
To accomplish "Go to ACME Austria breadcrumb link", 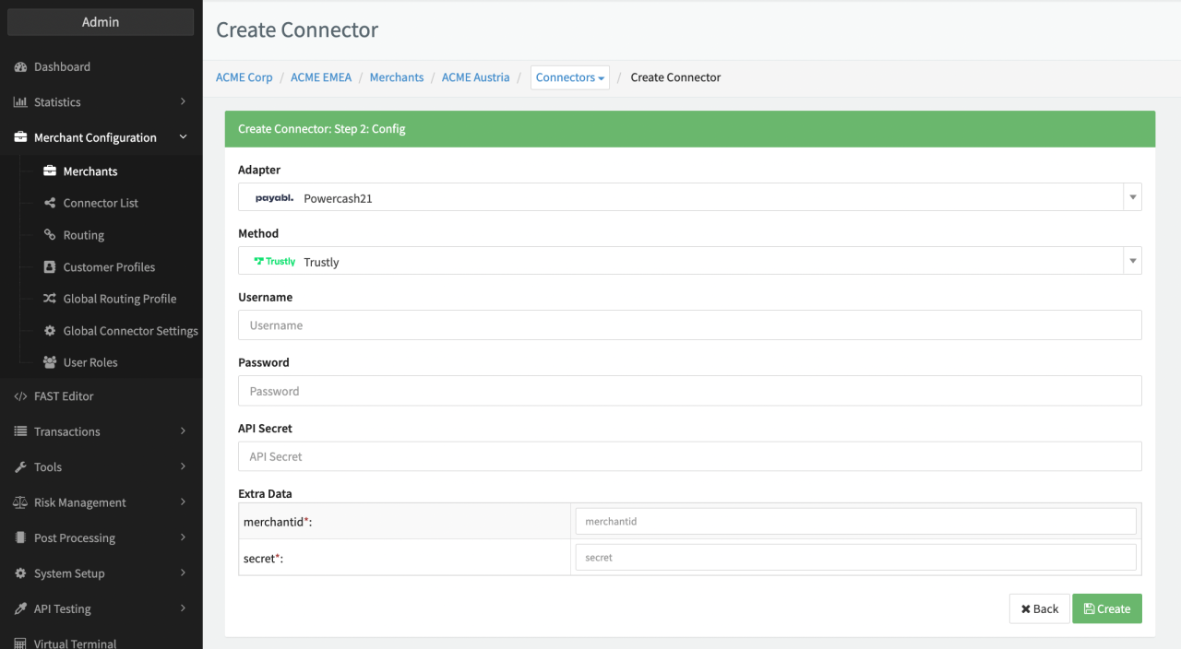I will coord(475,77).
